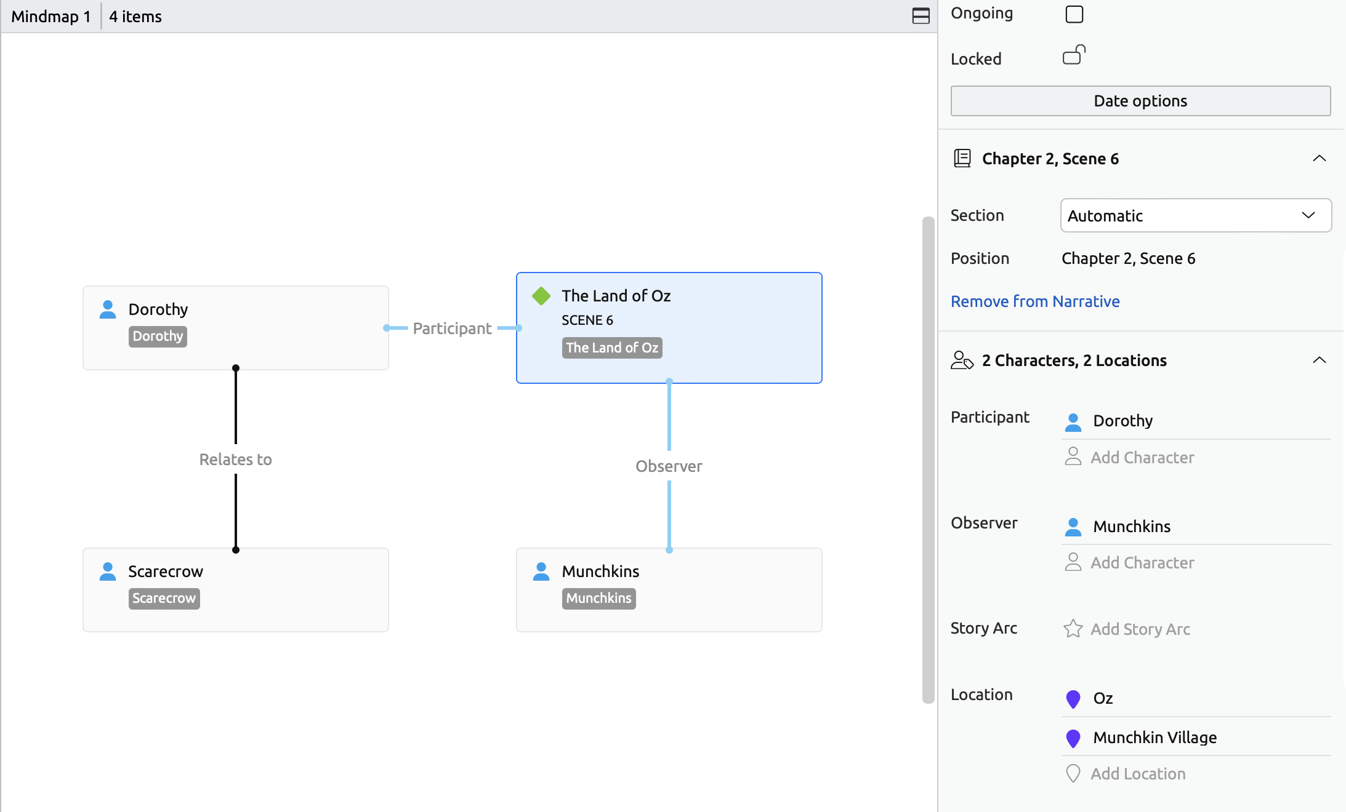Open the Section Automatic dropdown
This screenshot has height=812, width=1346.
pos(1196,215)
